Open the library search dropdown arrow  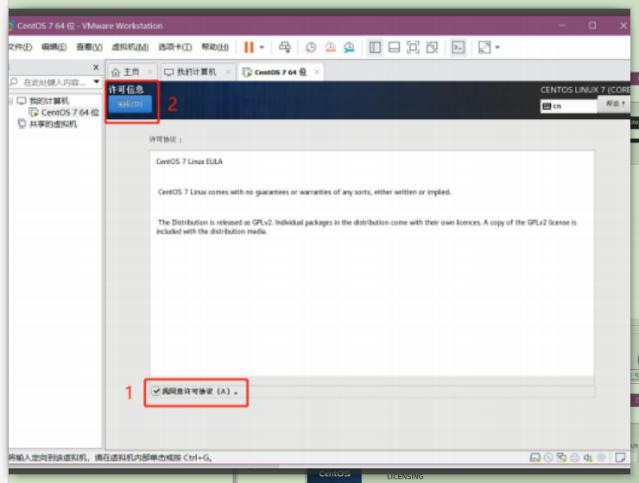click(x=97, y=82)
